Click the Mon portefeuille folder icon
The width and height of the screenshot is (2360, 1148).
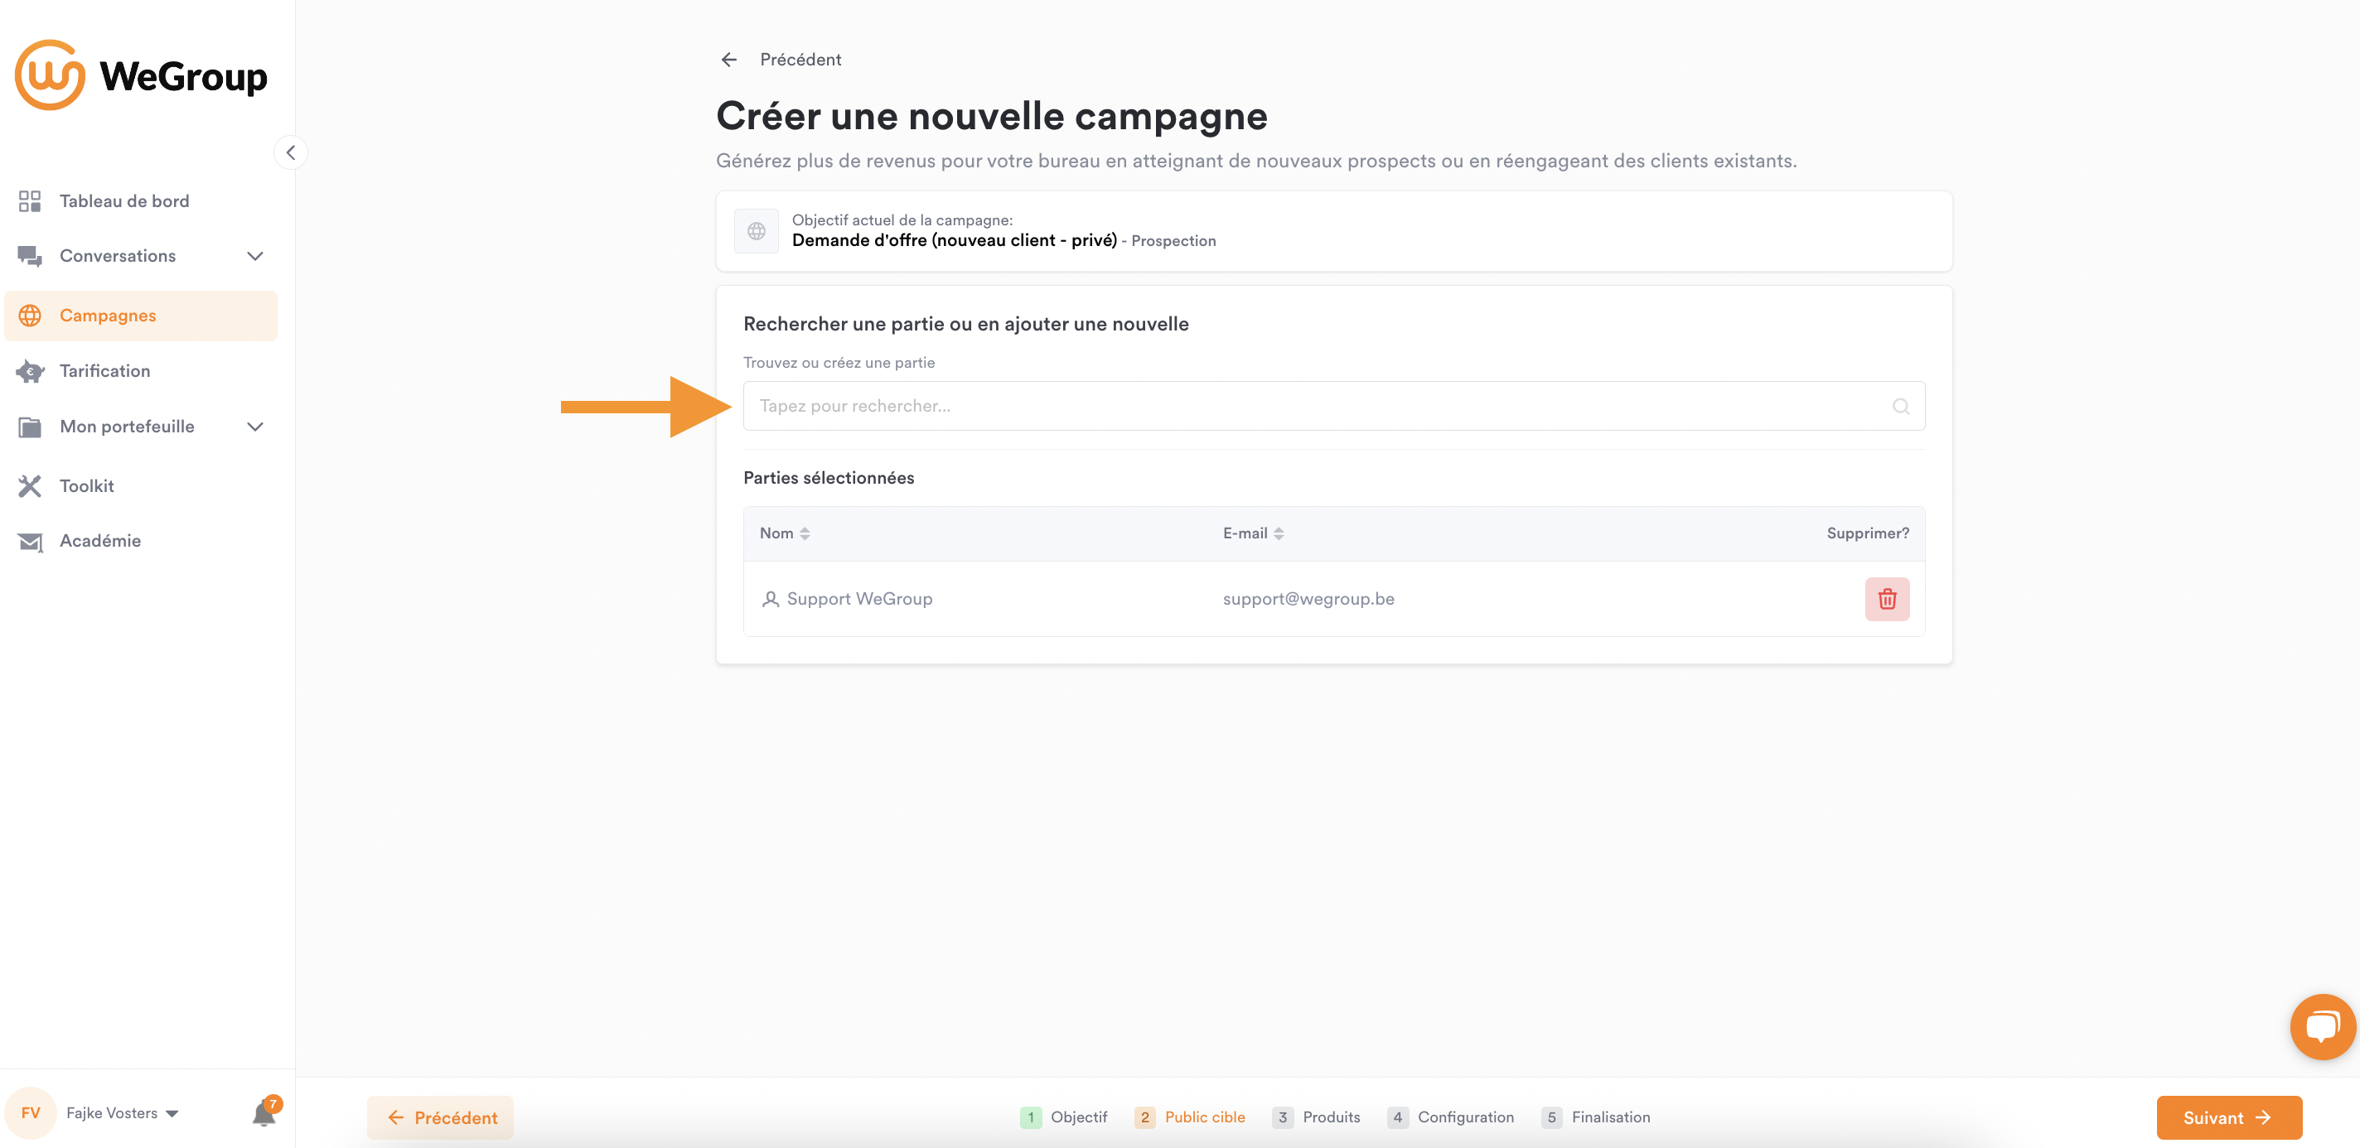click(29, 427)
